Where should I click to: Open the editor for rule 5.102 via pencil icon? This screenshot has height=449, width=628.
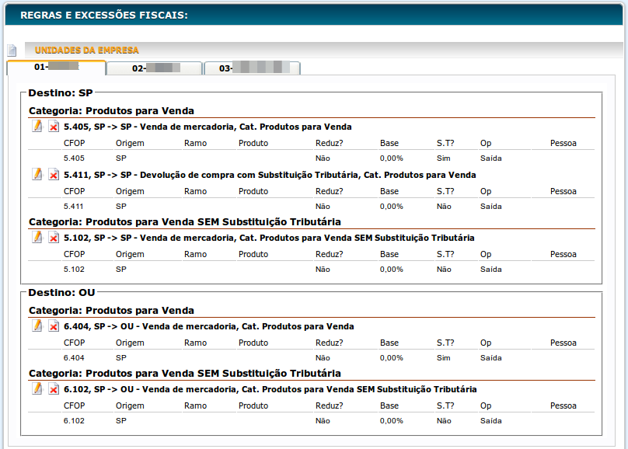pos(37,237)
